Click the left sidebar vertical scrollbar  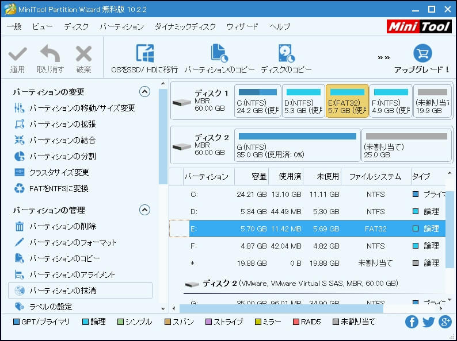click(163, 137)
